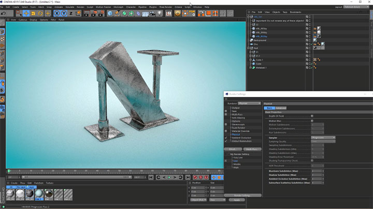Select the Low render setting preset
Viewport: 373px width, 209px height.
(236, 161)
